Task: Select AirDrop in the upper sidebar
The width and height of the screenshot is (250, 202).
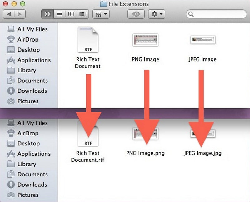Action: (23, 40)
